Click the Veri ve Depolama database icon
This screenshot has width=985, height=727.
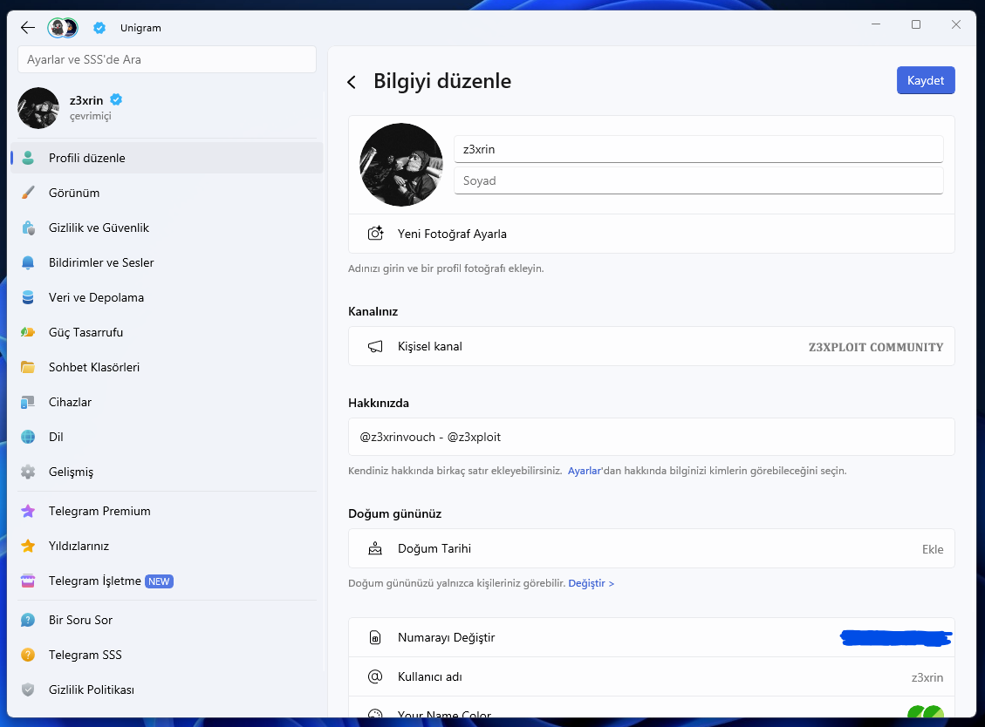pyautogui.click(x=28, y=297)
